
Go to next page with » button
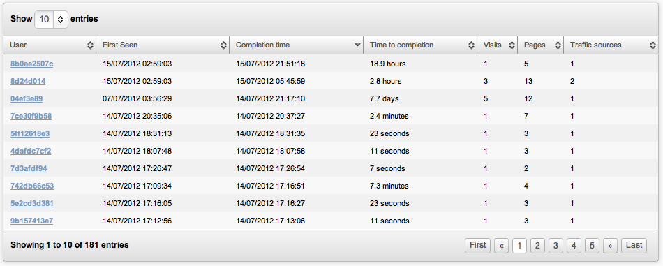[x=610, y=246]
